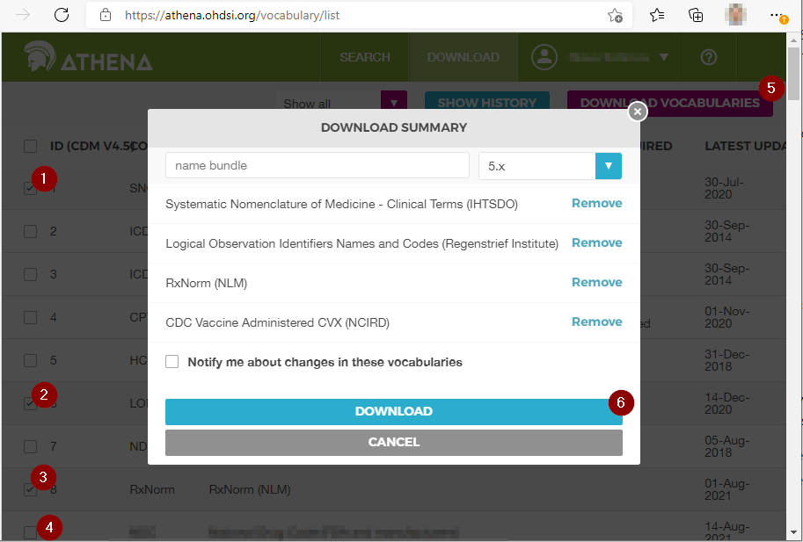Open the browser collections icon
The image size is (803, 542).
point(696,15)
